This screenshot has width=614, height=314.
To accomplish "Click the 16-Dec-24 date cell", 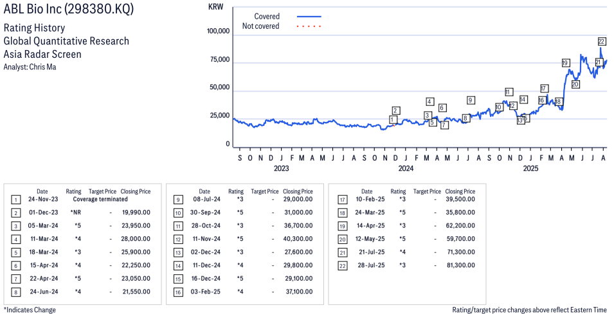I will click(206, 279).
